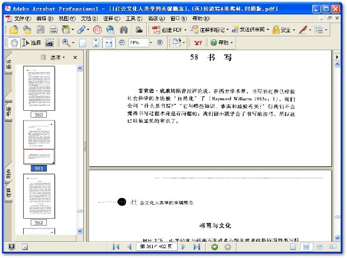Select the Hand tool

tap(14, 43)
